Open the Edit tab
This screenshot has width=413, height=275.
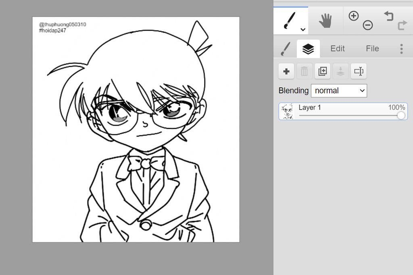click(338, 49)
